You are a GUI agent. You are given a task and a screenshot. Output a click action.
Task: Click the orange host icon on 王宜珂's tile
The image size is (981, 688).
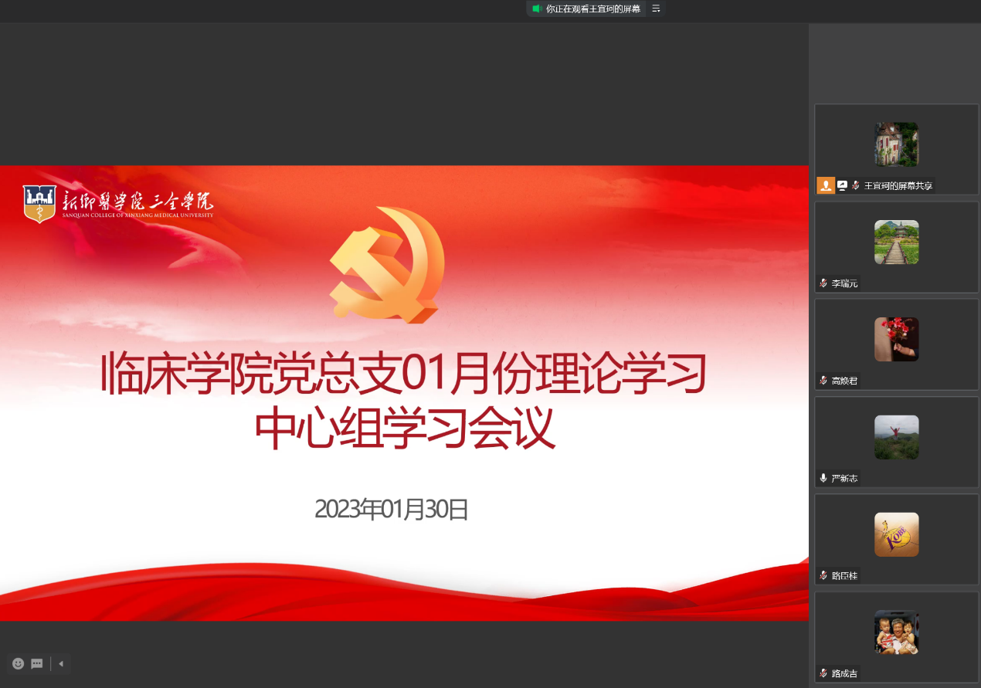[826, 185]
